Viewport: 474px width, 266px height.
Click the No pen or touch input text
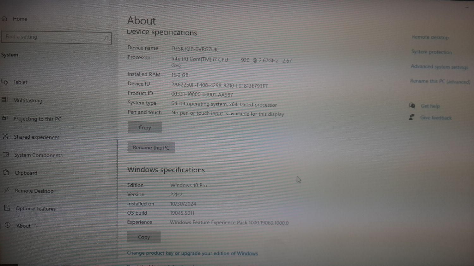click(x=228, y=113)
